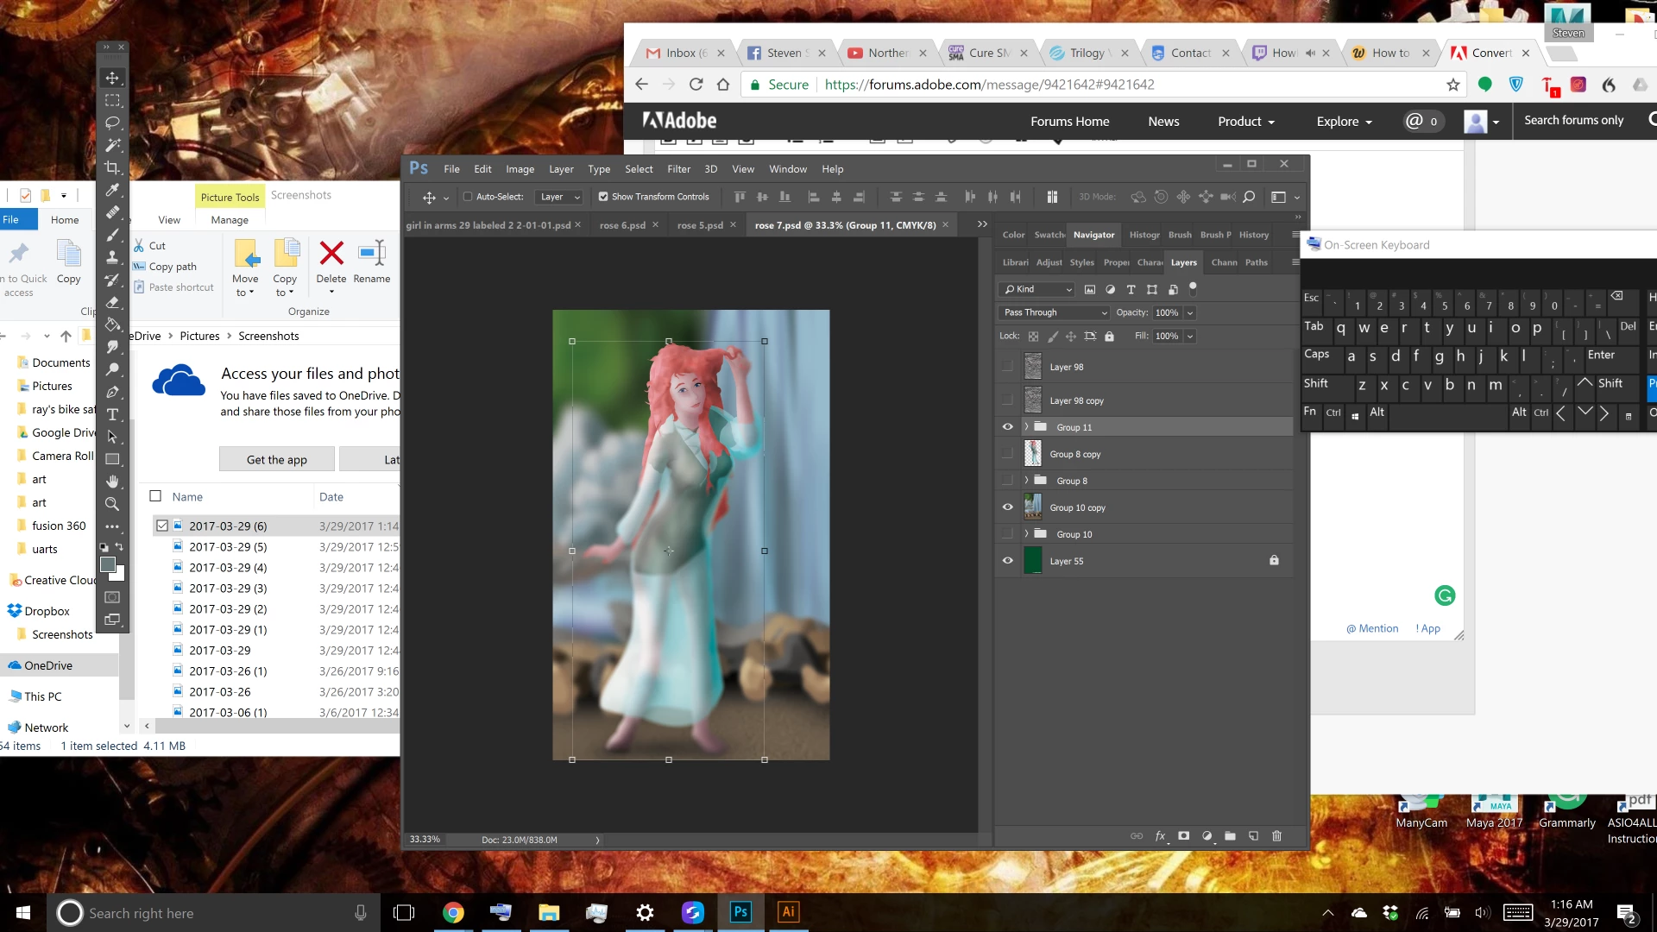1657x932 pixels.
Task: Select the Crop tool
Action: pos(112,167)
